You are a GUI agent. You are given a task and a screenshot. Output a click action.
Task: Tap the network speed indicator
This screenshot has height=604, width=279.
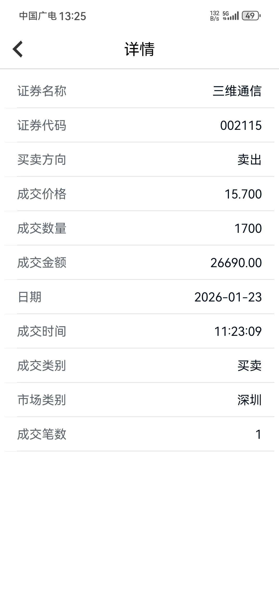coord(214,16)
